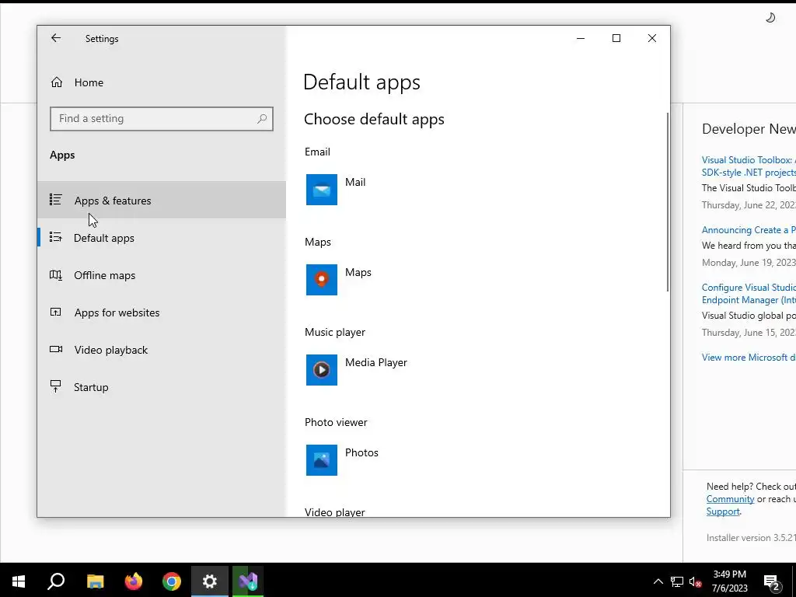
Task: Click the network icon in system tray
Action: [677, 581]
